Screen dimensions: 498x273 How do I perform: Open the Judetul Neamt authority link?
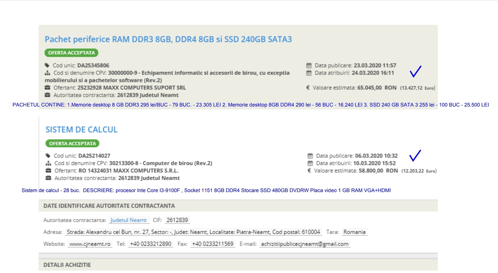click(x=129, y=220)
